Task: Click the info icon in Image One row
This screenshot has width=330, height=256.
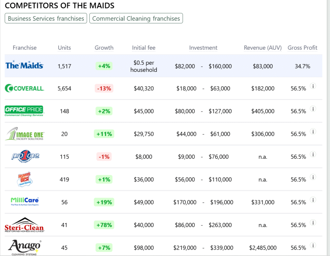Action: tap(313, 131)
